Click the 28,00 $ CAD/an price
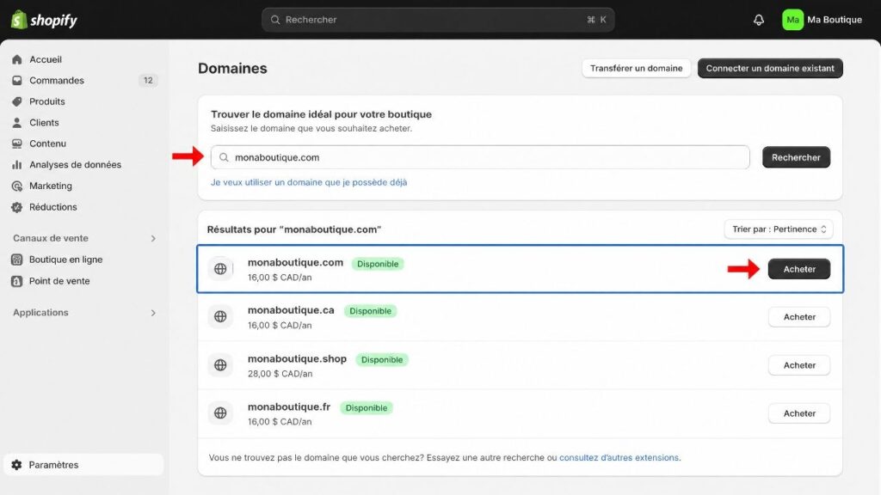This screenshot has height=495, width=881. (x=280, y=374)
